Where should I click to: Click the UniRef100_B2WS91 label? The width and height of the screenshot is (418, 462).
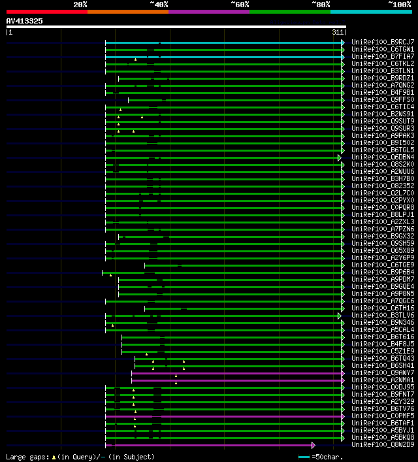383,114
